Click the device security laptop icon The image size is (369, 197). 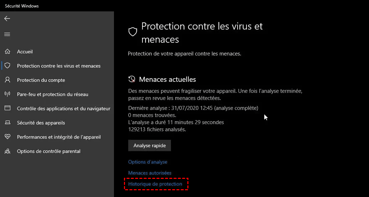click(7, 123)
